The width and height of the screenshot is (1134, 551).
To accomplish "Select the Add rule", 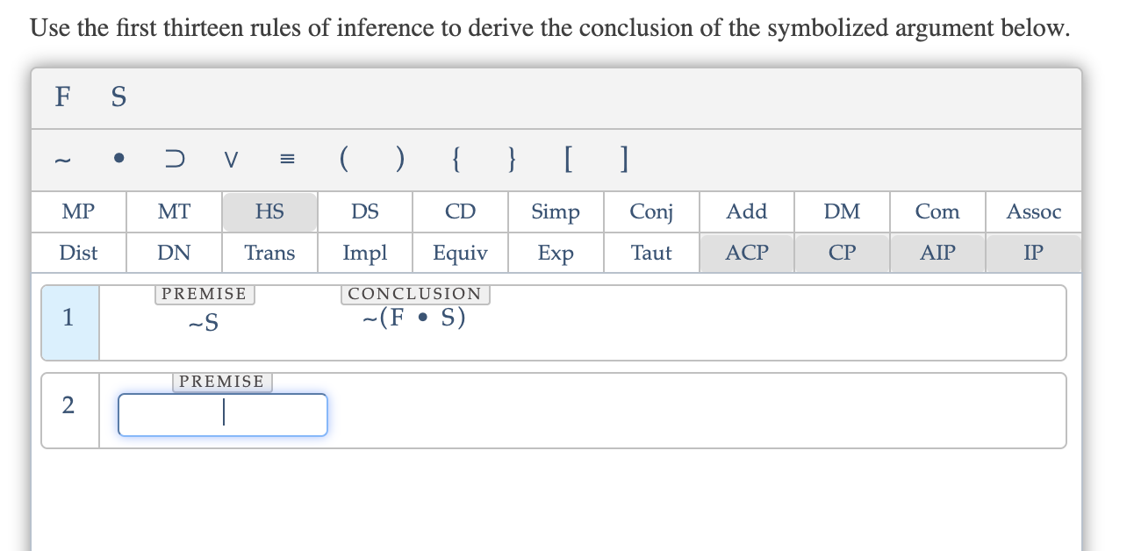I will pos(746,211).
